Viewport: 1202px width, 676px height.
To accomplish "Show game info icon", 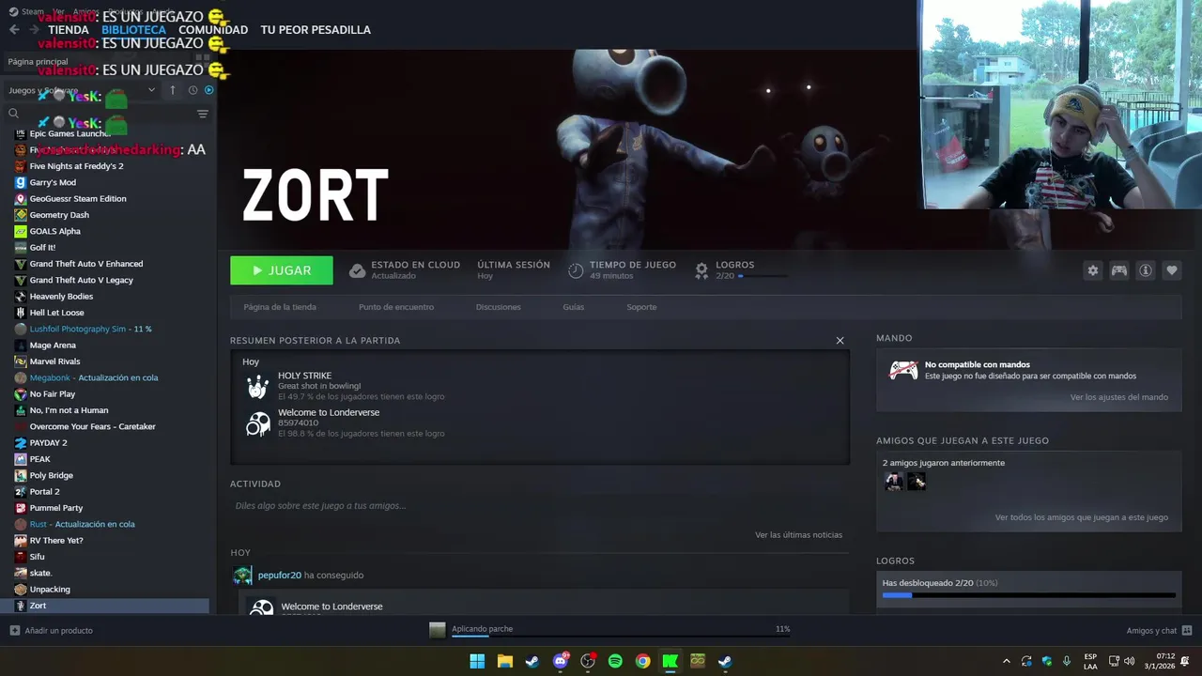I will pyautogui.click(x=1146, y=270).
